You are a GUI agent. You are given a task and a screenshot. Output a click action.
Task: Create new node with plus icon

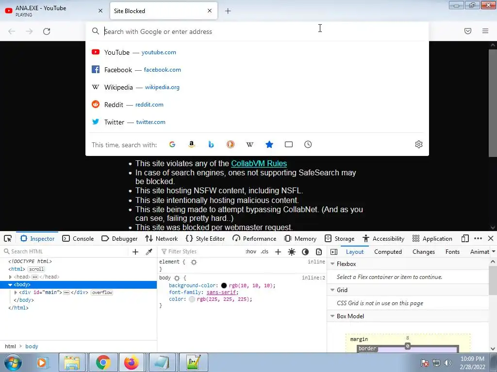click(x=135, y=252)
